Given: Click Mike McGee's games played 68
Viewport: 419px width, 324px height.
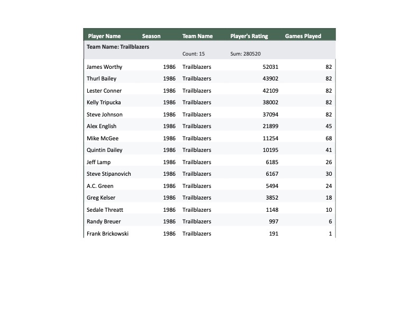Looking at the screenshot, I should point(329,139).
